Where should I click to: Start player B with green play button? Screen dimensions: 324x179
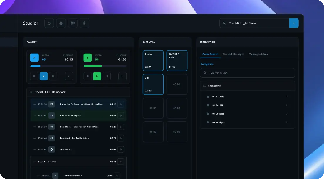click(x=97, y=76)
